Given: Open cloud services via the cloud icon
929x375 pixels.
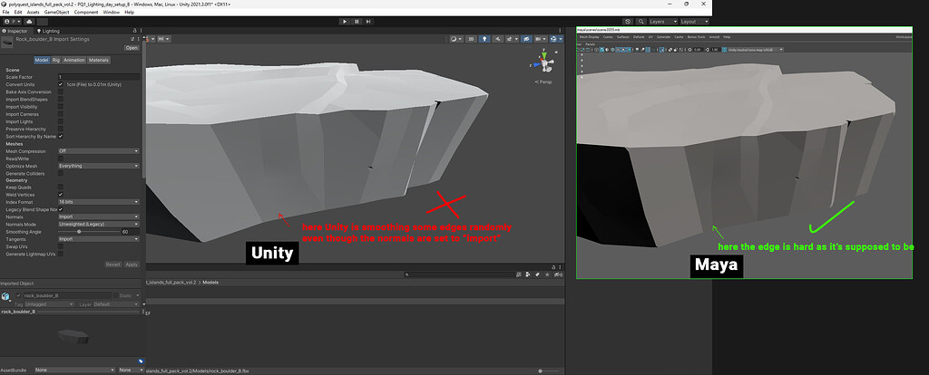Looking at the screenshot, I should [31, 21].
